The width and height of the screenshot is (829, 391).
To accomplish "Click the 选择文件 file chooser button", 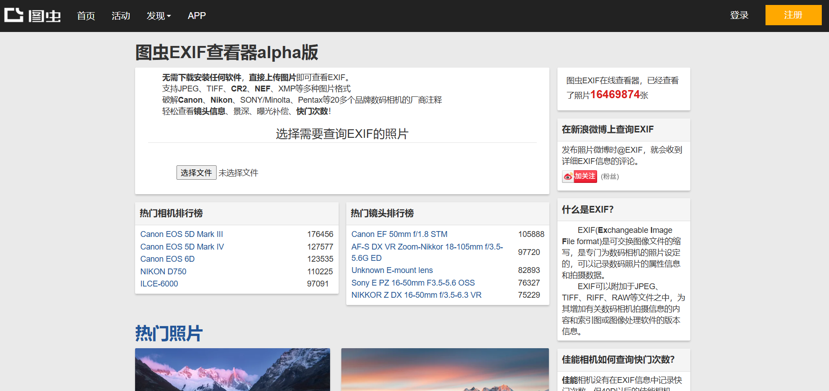I will [x=196, y=173].
